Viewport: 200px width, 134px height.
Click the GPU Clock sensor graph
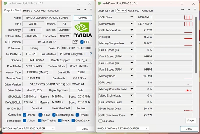(173, 17)
